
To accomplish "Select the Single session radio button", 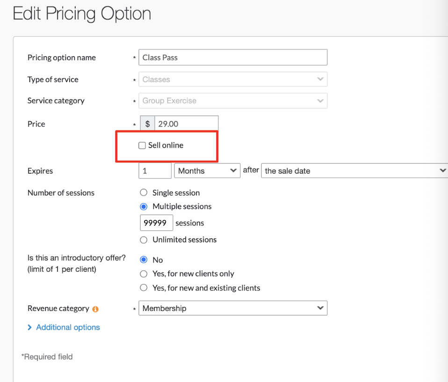I will (144, 193).
